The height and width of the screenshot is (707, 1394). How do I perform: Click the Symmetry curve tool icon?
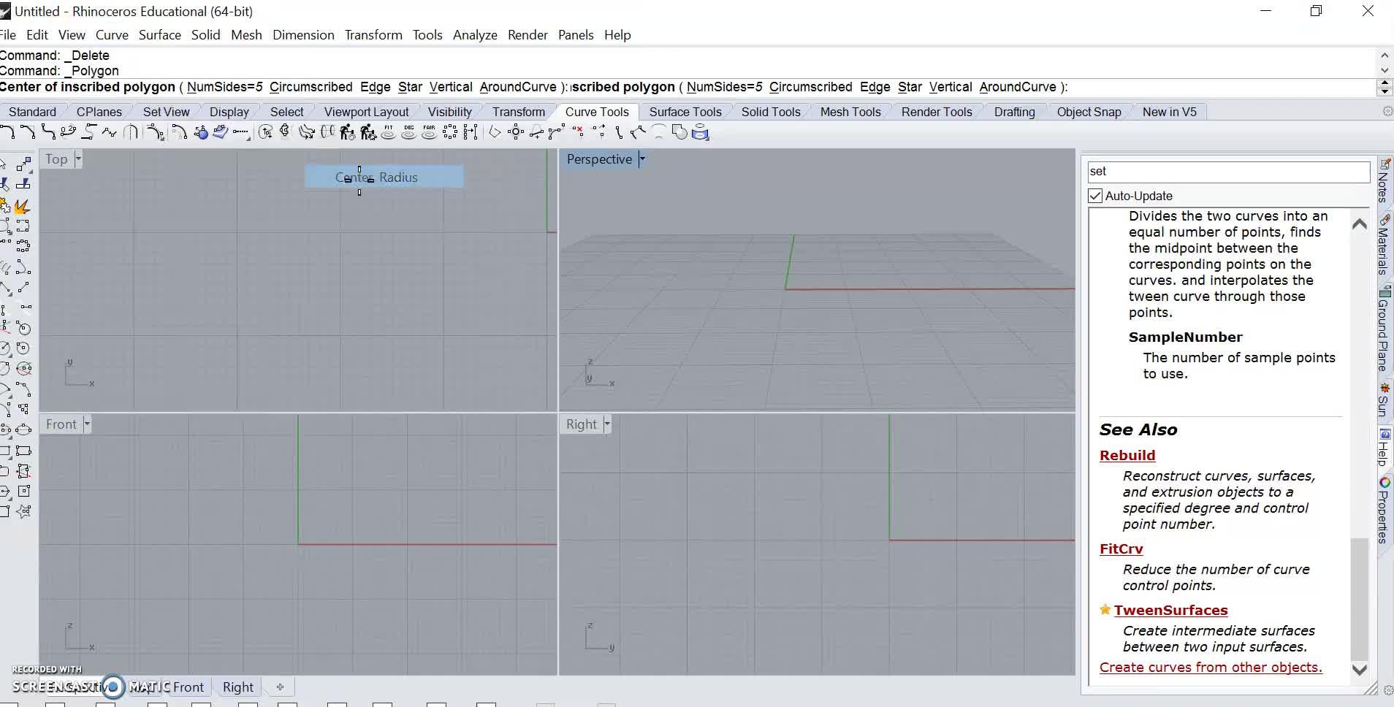pyautogui.click(x=130, y=132)
